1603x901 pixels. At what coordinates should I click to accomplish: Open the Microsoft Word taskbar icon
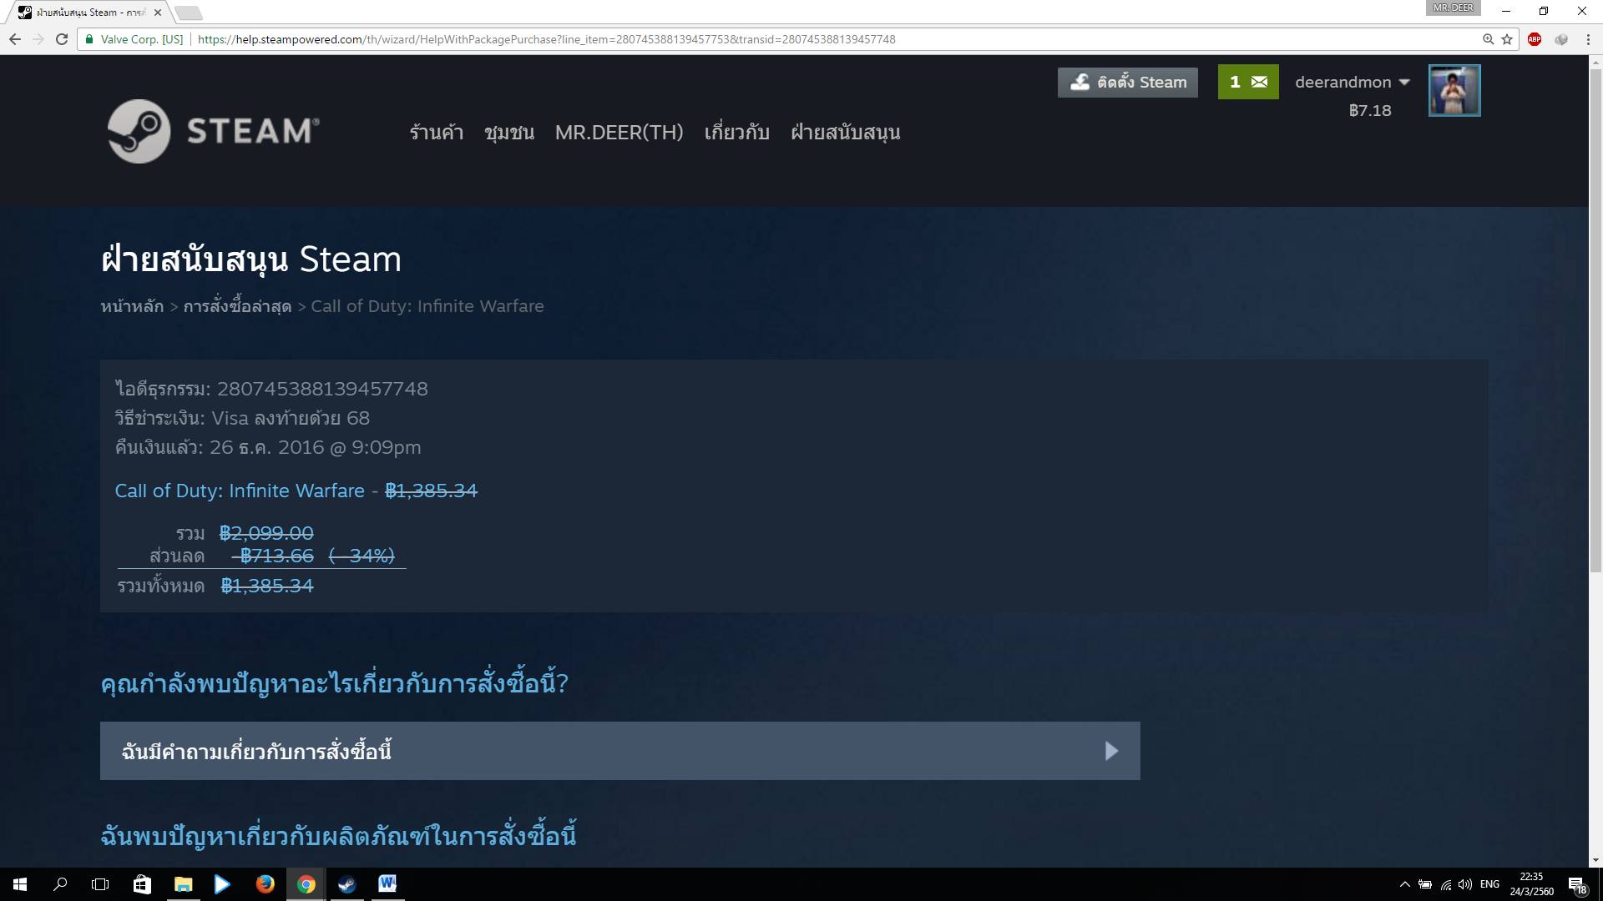click(x=387, y=884)
